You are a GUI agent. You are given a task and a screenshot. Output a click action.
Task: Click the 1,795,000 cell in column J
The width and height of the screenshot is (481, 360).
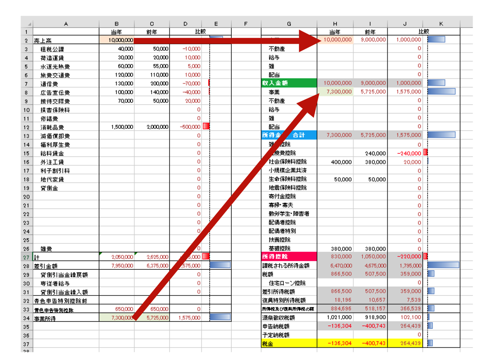[x=405, y=265]
